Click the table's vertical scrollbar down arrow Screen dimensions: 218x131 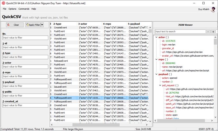(x=150, y=121)
